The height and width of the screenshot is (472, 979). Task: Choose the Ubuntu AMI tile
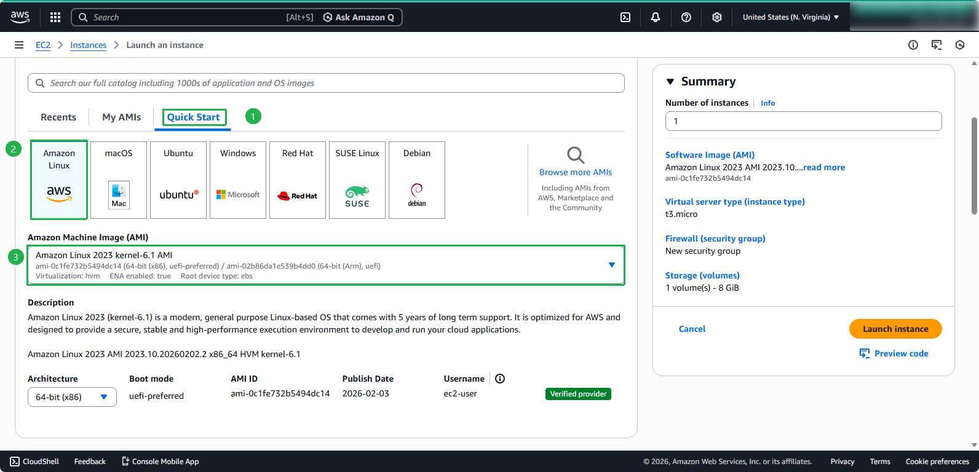pyautogui.click(x=178, y=179)
